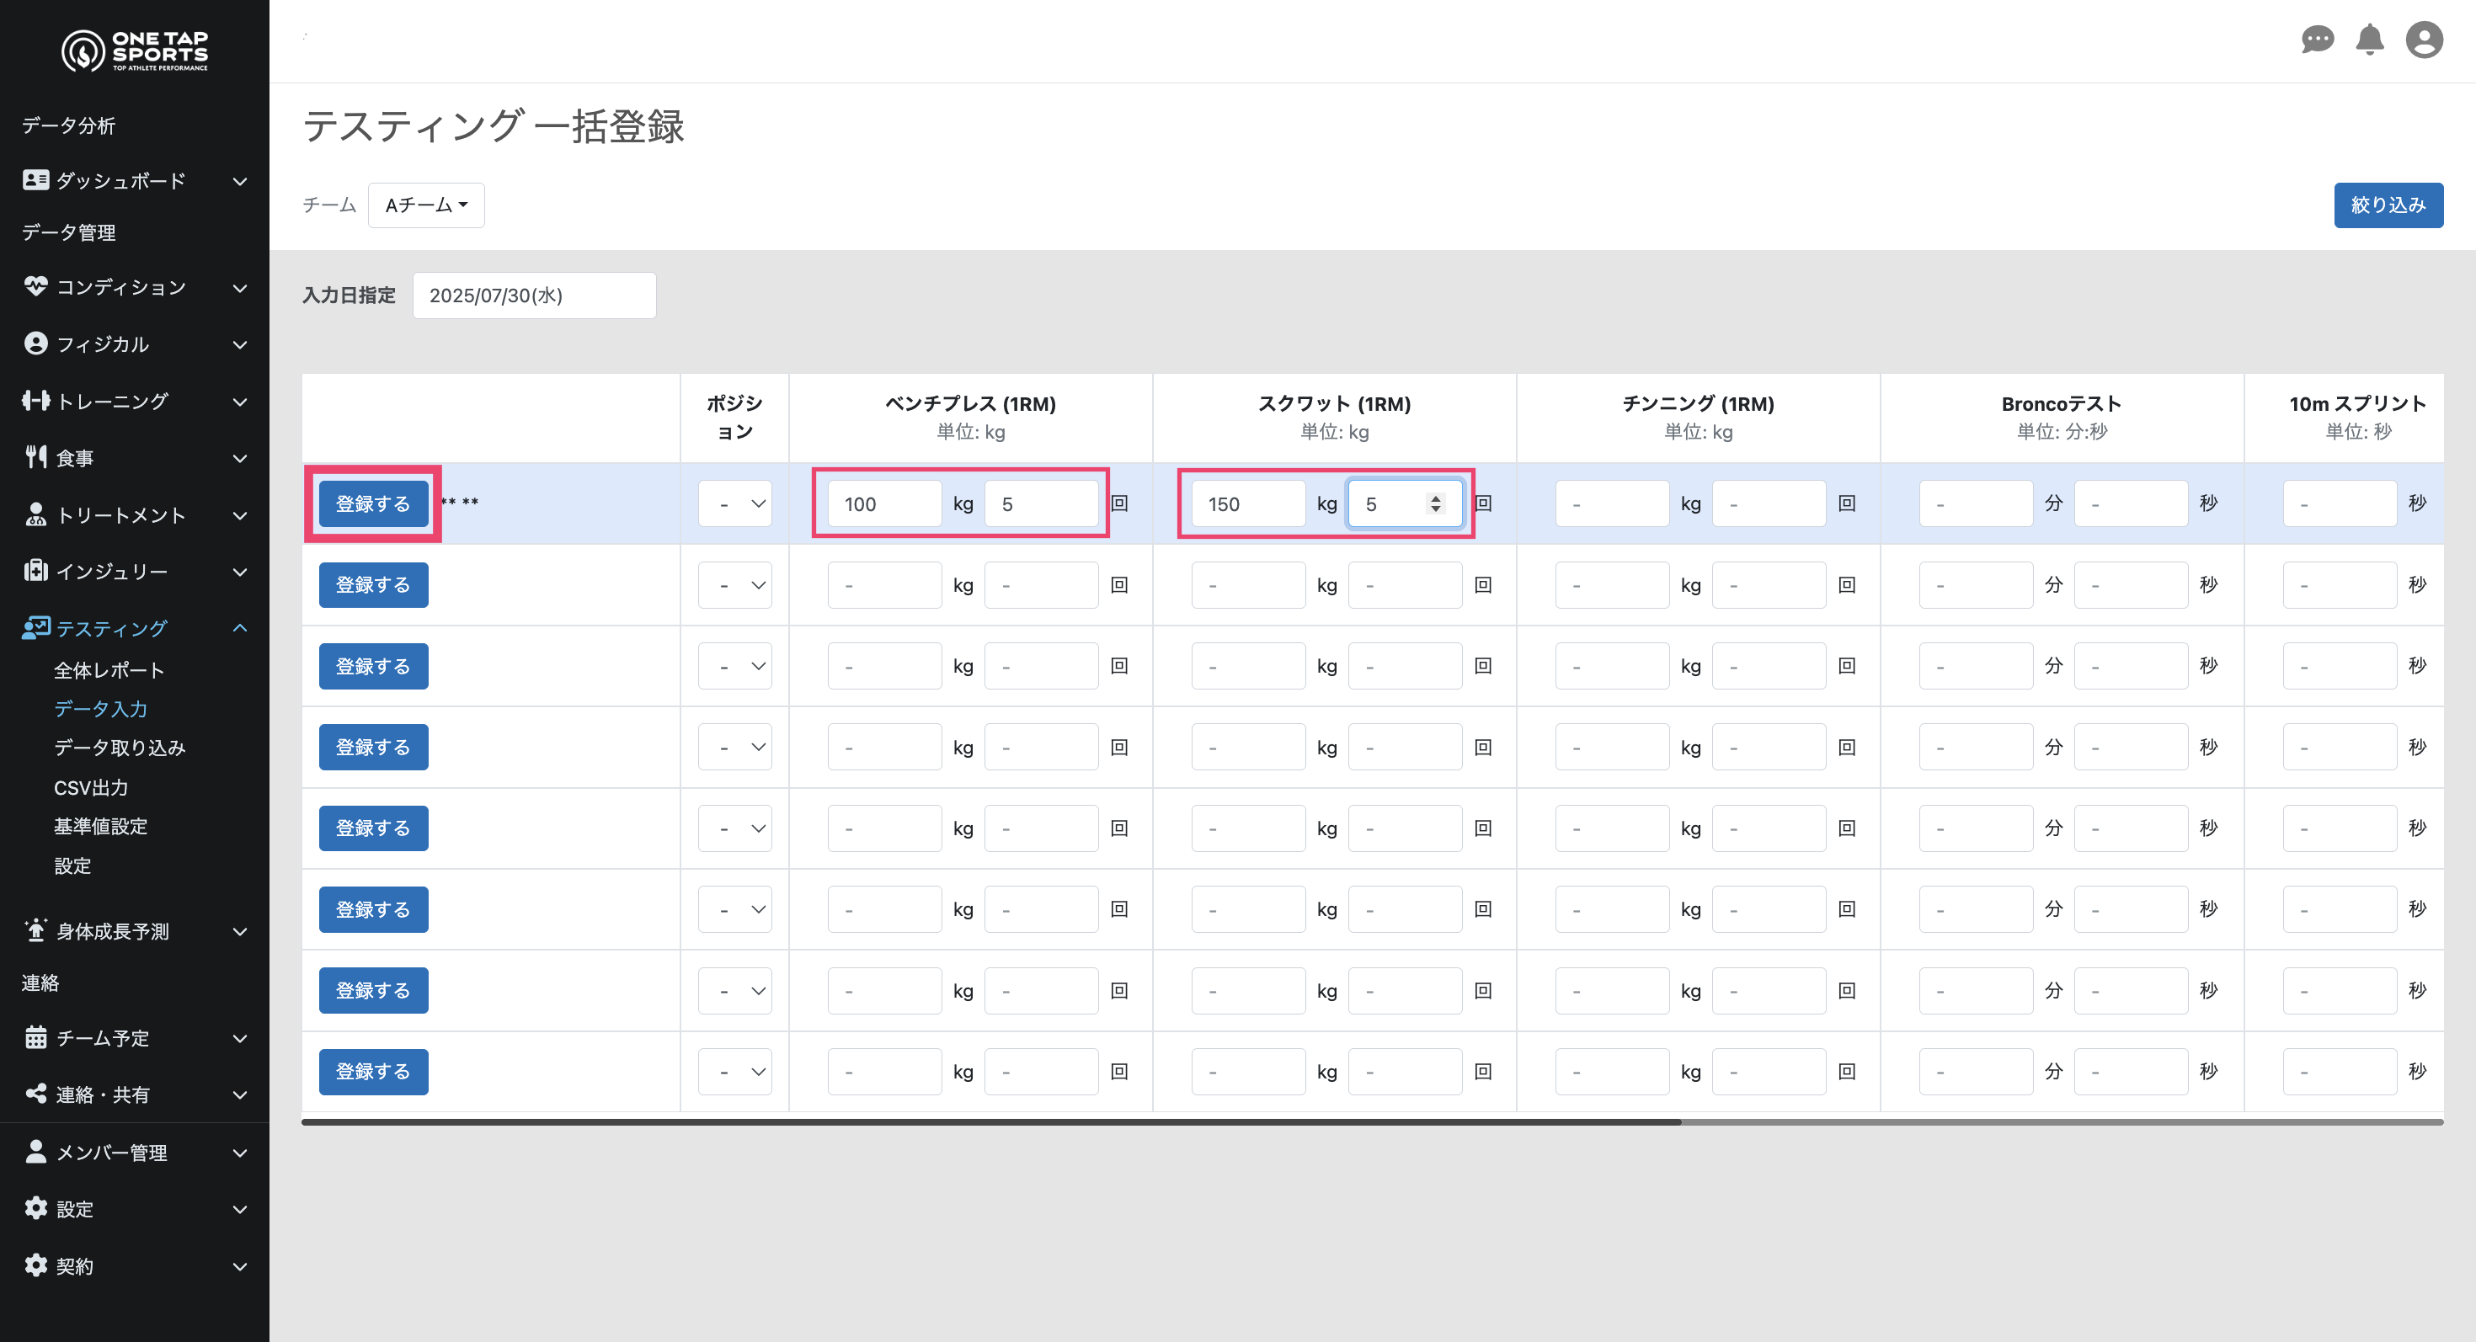
Task: Click the コンディション heart icon
Action: [x=35, y=286]
